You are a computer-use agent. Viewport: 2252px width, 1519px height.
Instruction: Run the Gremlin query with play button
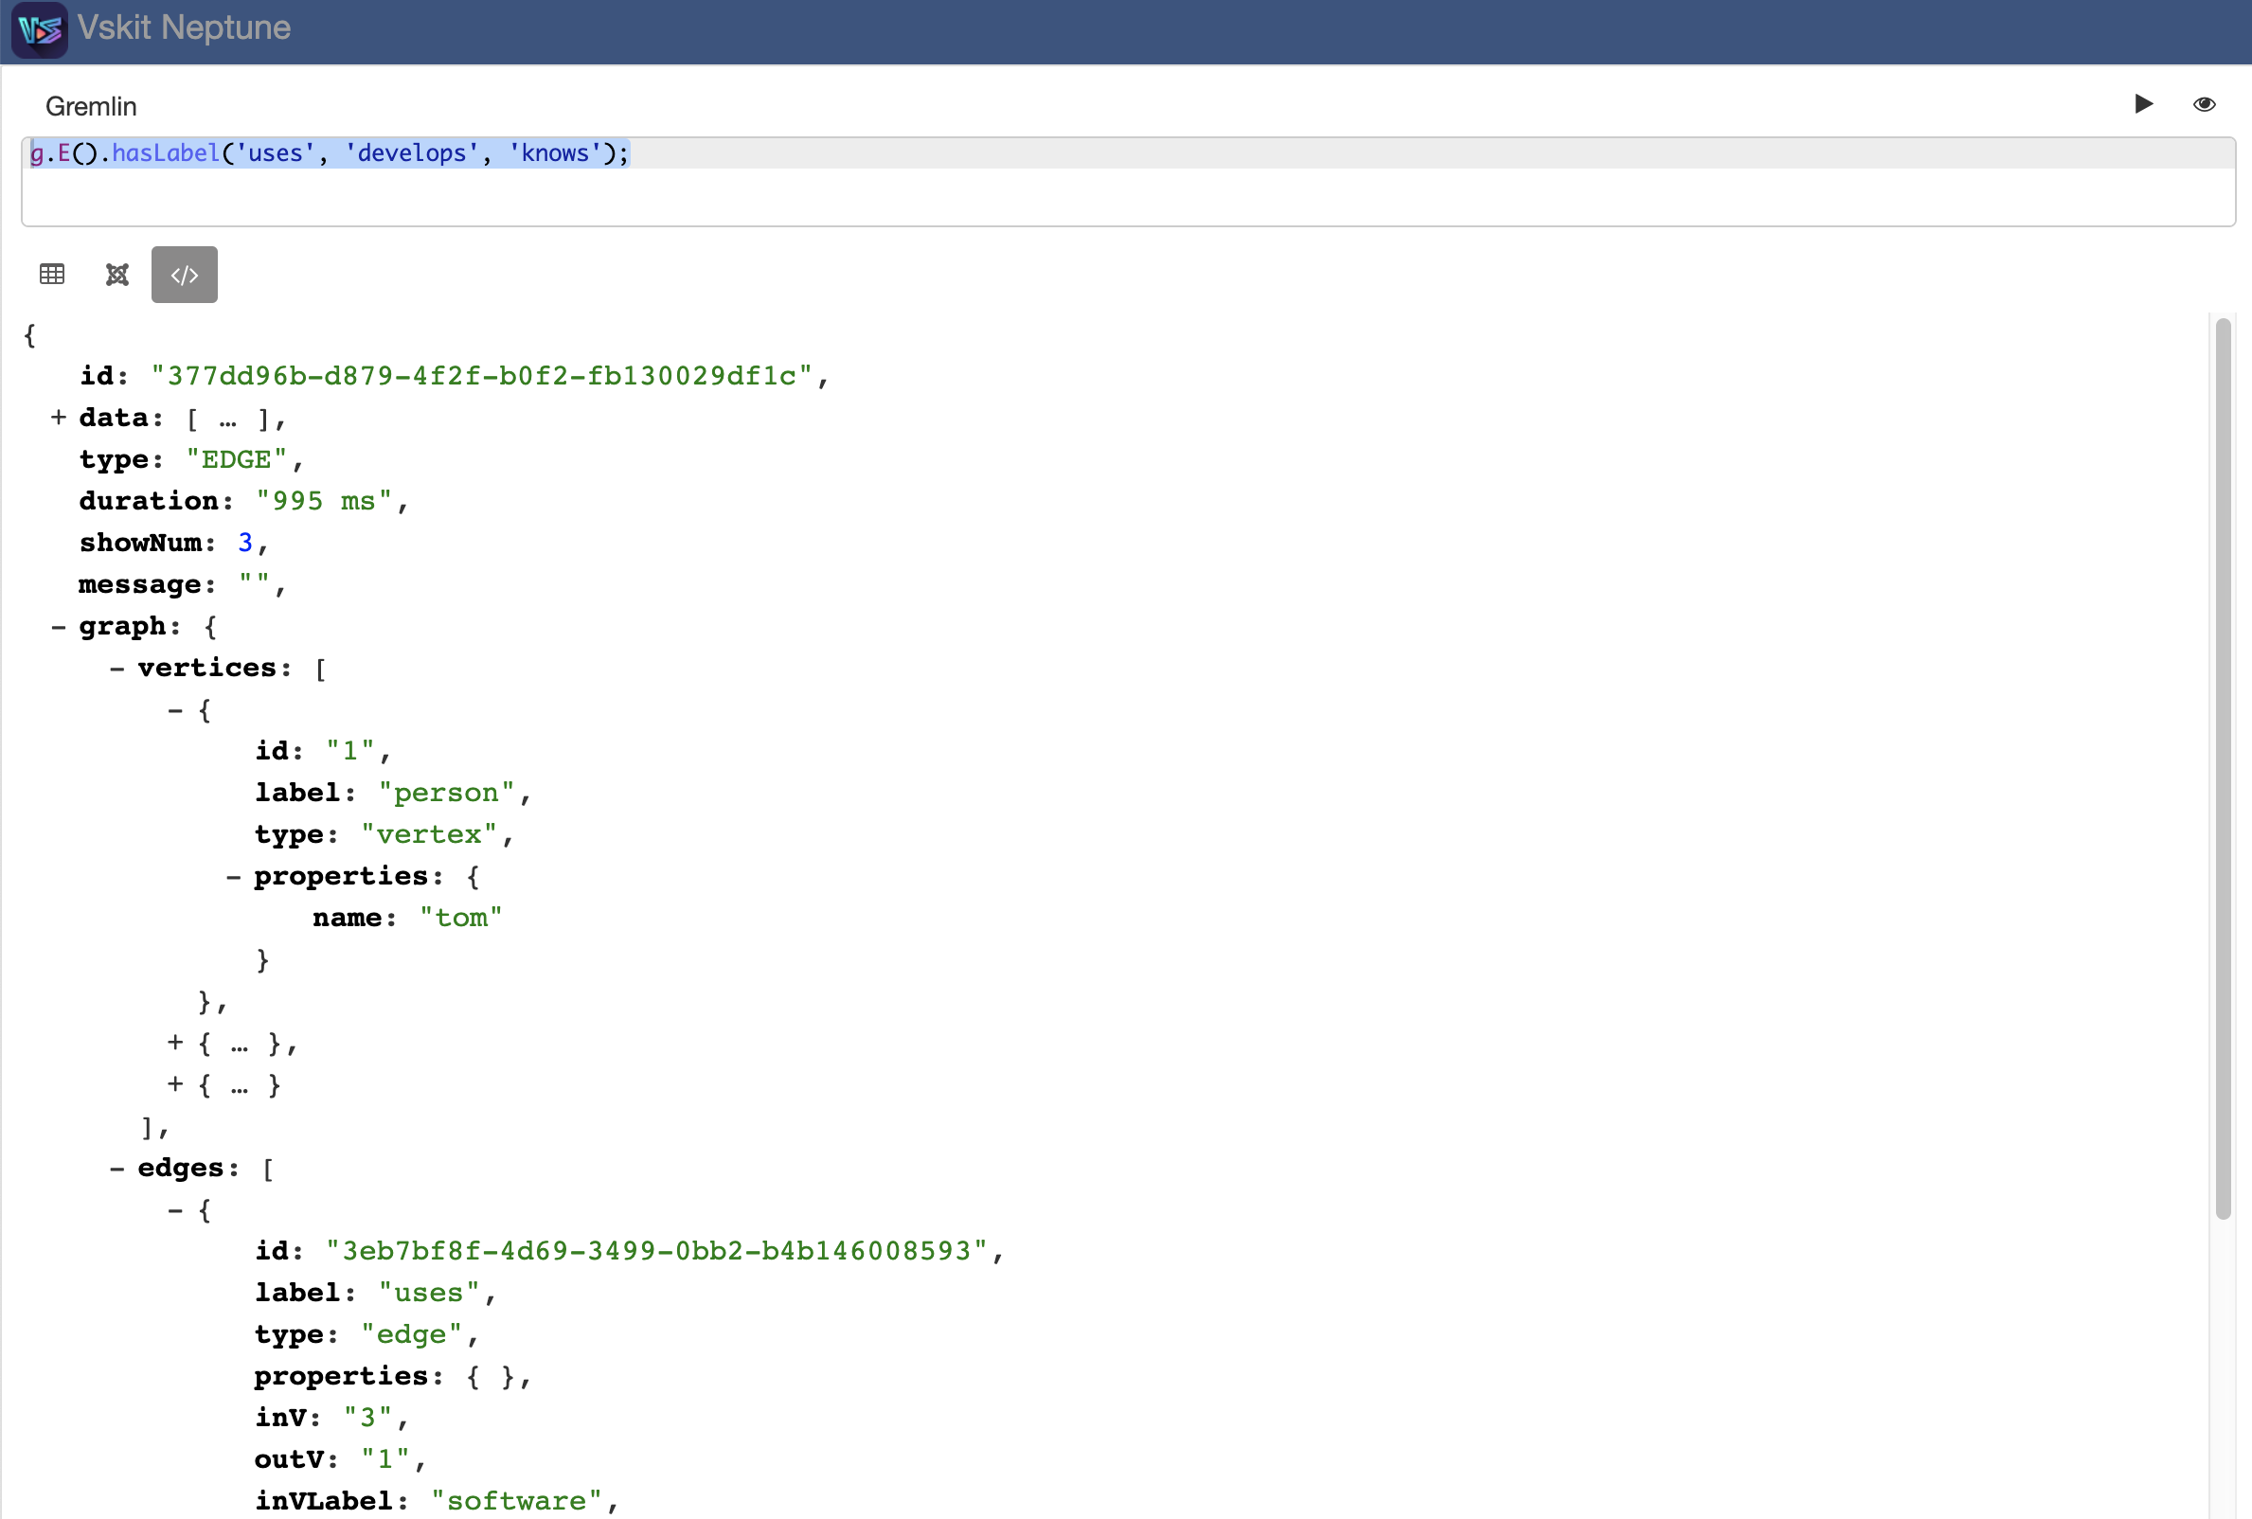2142,103
